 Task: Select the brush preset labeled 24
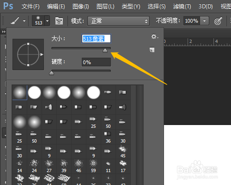pos(34,167)
